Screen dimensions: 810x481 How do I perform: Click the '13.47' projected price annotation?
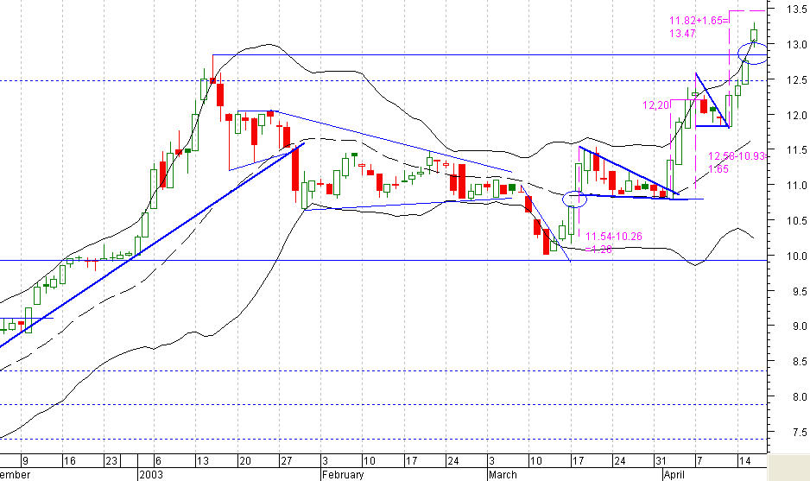coord(682,34)
